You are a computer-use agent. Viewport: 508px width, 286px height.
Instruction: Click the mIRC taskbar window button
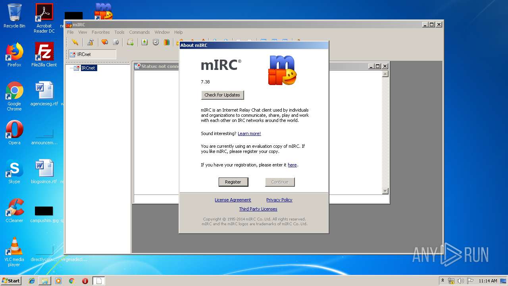pyautogui.click(x=99, y=281)
